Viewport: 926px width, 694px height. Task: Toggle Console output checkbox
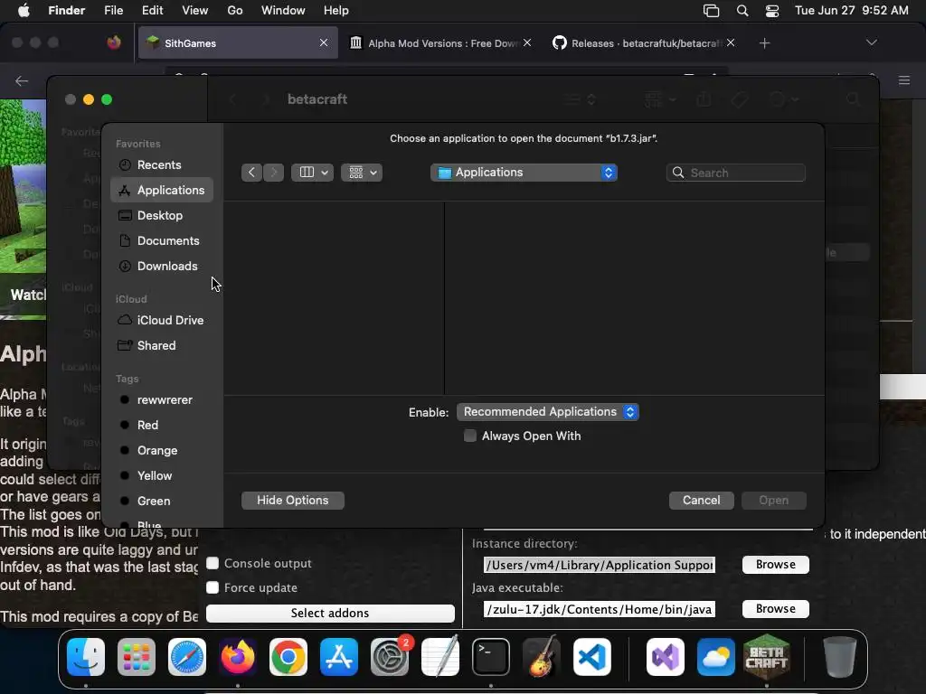pos(213,563)
